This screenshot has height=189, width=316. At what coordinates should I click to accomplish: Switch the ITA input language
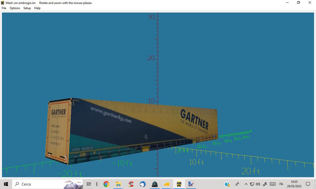point(281,184)
